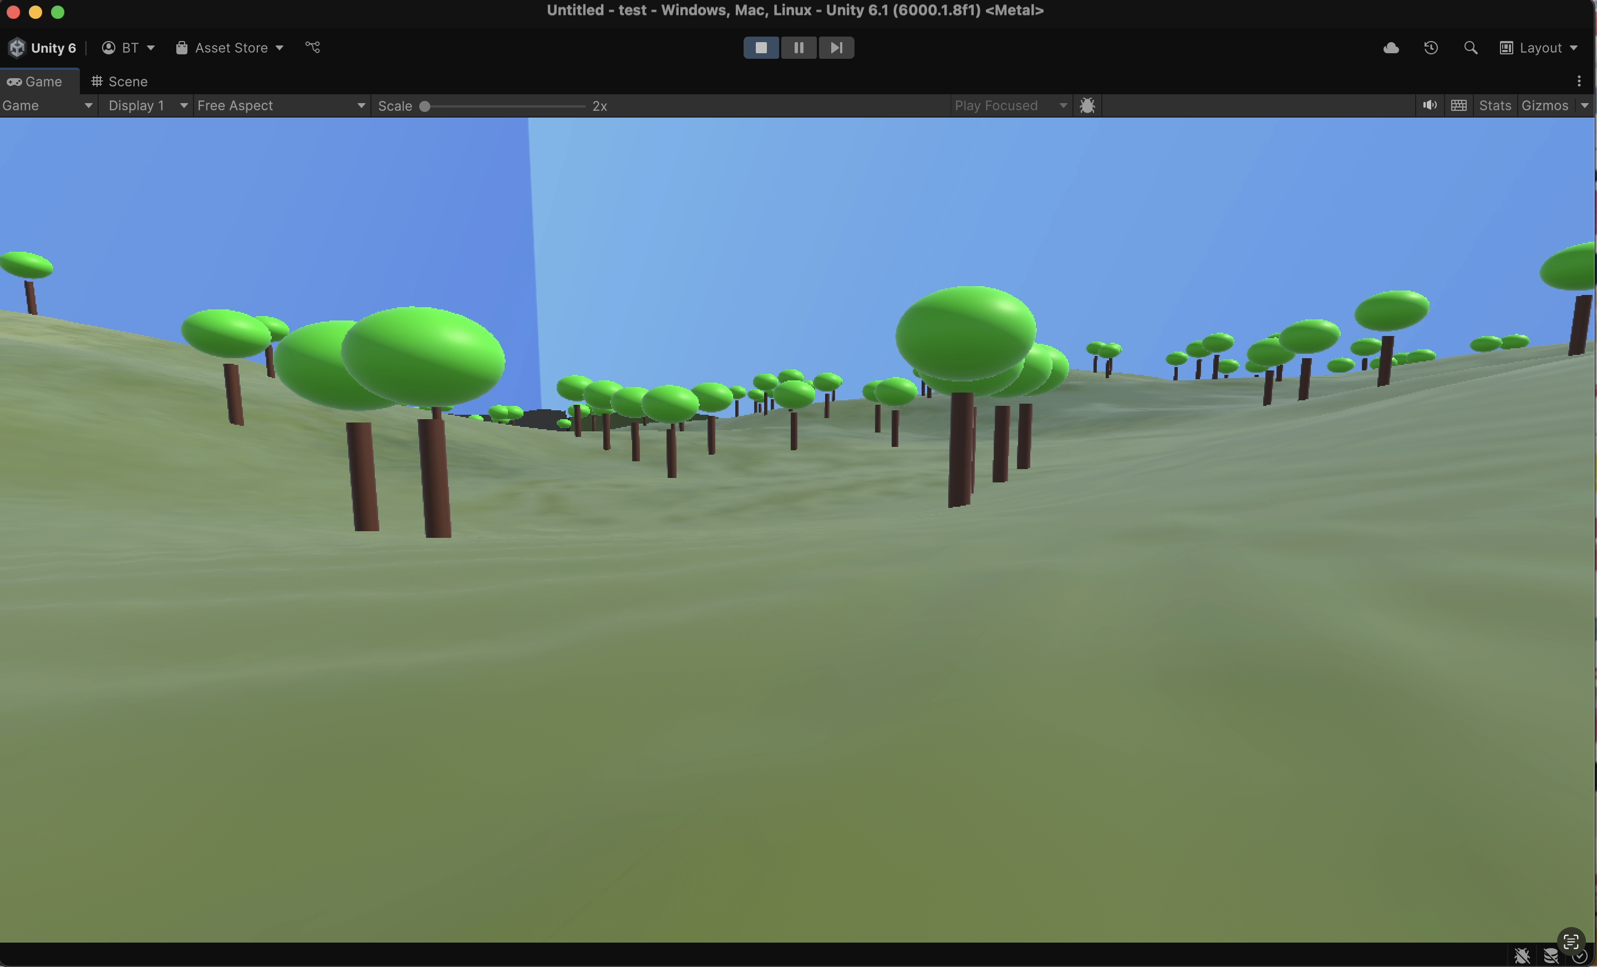Toggle Gizmos in Game view
Viewport: 1597px width, 967px height.
pos(1544,106)
